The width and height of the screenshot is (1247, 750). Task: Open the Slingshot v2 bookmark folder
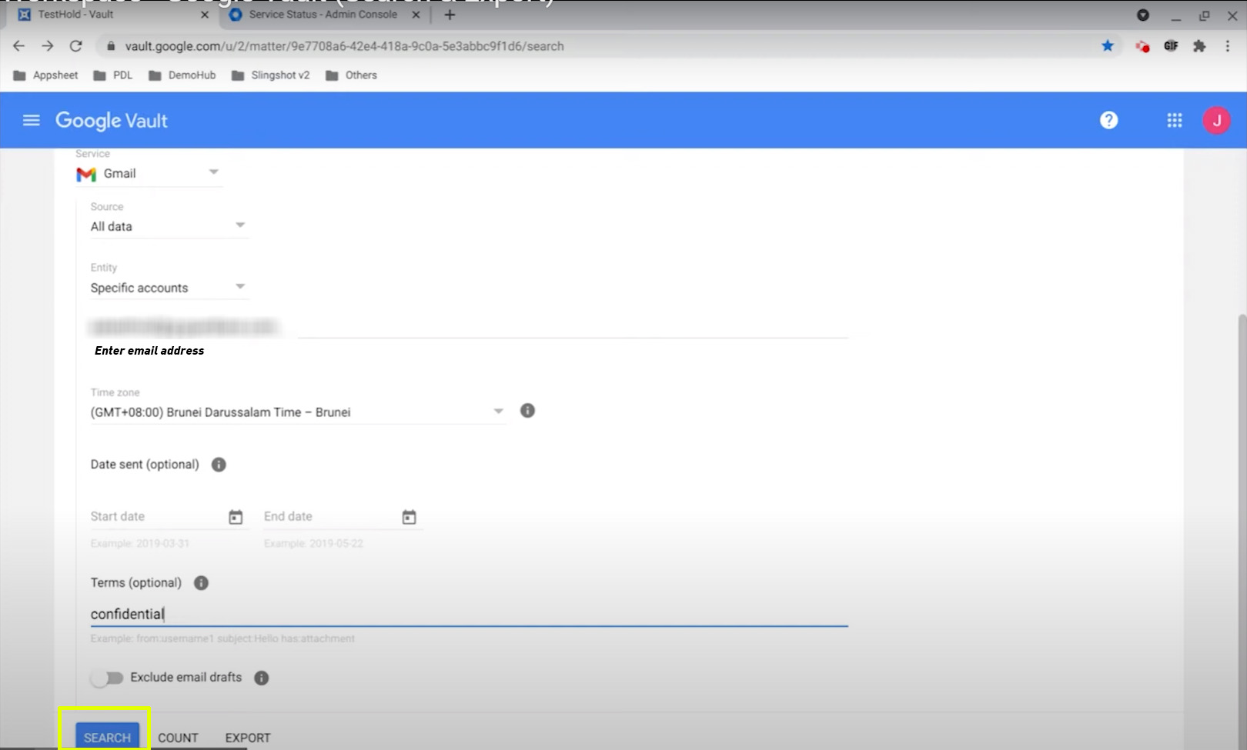click(x=270, y=75)
